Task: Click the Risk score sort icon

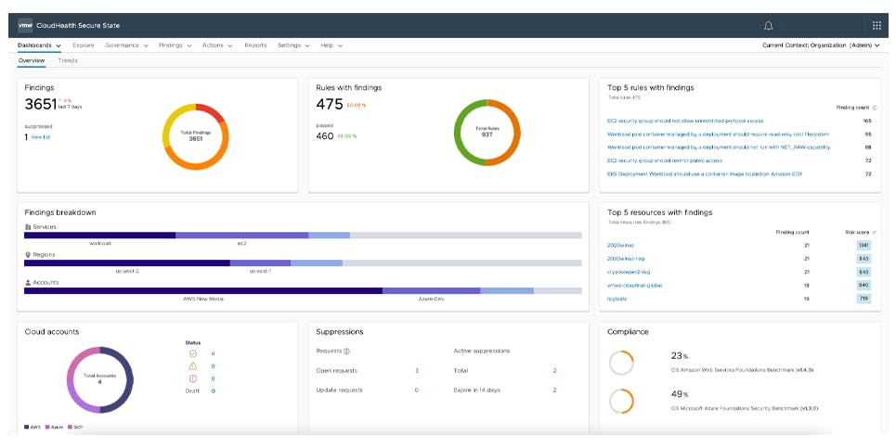Action: [875, 232]
